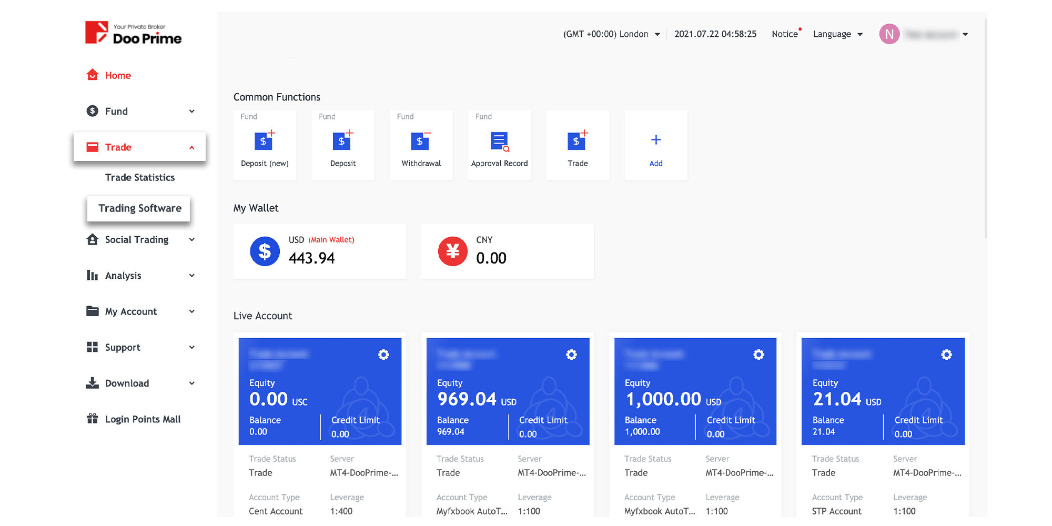Open the Language dropdown
The height and width of the screenshot is (526, 1052).
pos(837,34)
